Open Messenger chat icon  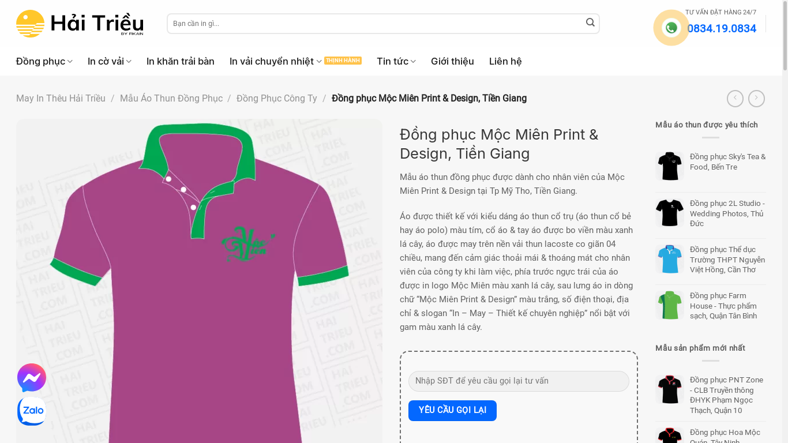pos(32,378)
